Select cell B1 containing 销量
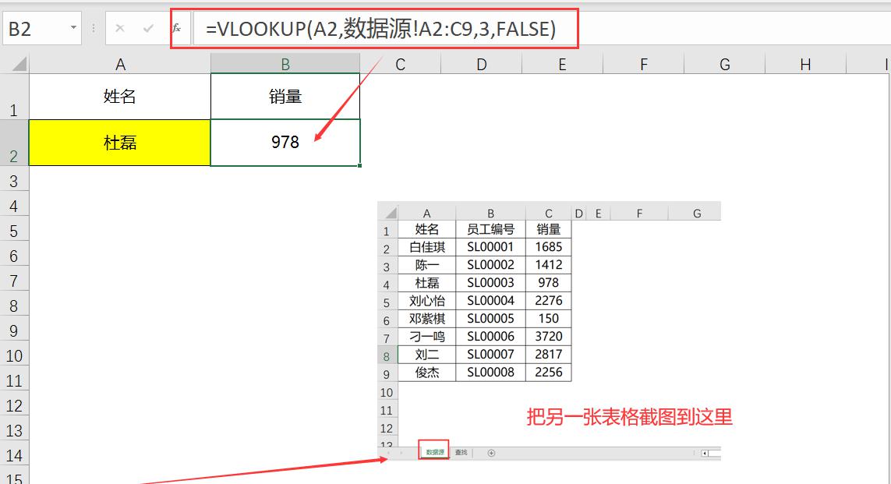891x484 pixels. click(285, 97)
